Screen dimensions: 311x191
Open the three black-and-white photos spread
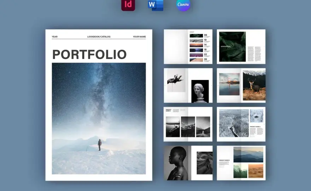188,124
